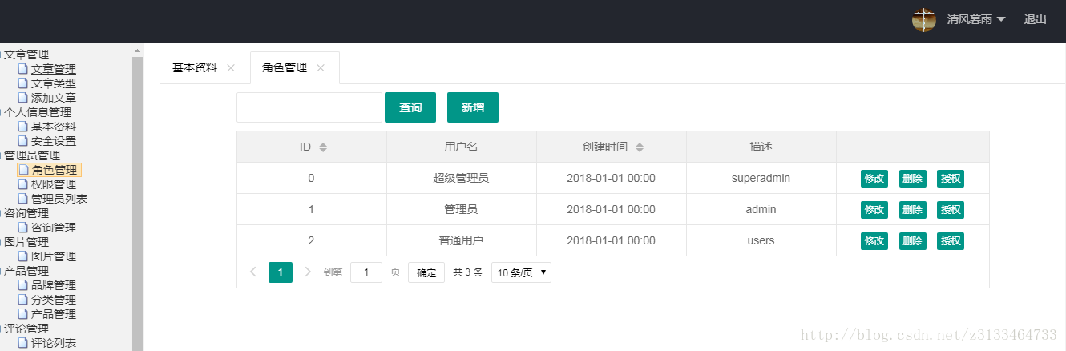Open 安全设置 in sidebar
Image resolution: width=1066 pixels, height=351 pixels.
54,141
